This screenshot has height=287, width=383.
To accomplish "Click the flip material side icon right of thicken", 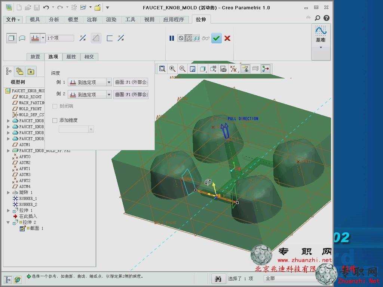I will coord(121,38).
